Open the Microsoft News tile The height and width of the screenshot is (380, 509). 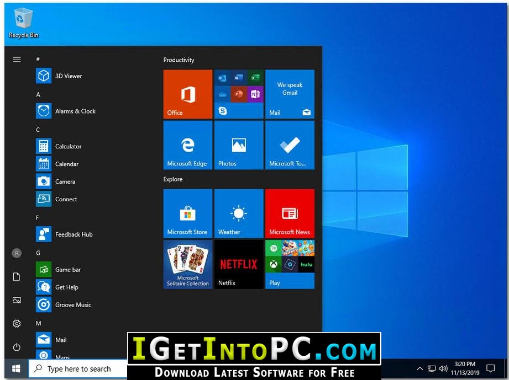290,213
